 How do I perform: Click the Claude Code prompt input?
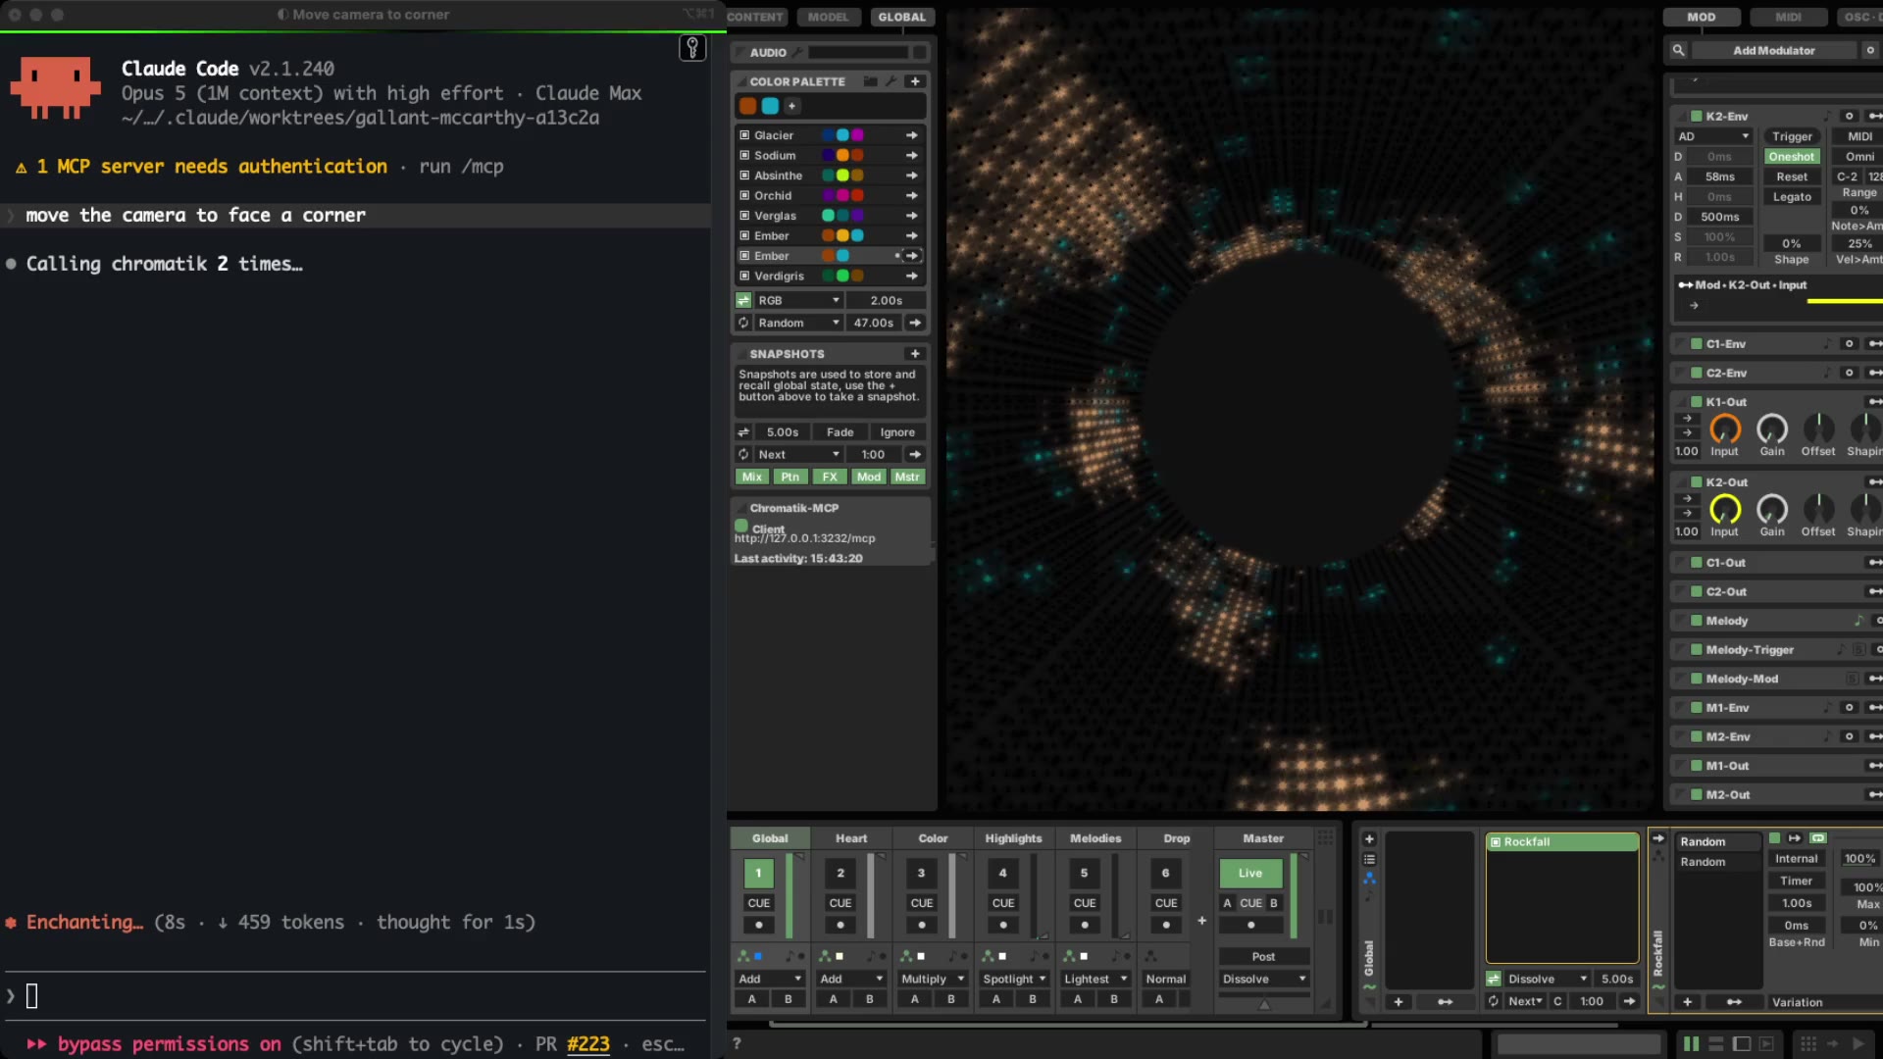356,996
